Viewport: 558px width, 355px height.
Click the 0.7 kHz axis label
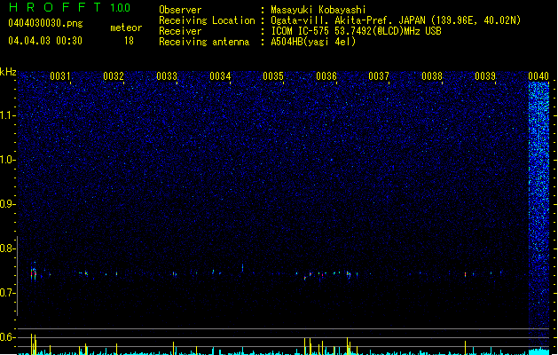click(x=8, y=293)
